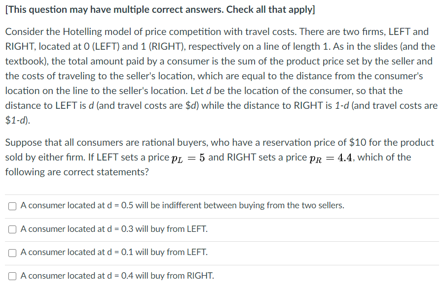Check the option stating d = 0.3 buys from LEFT
The width and height of the screenshot is (443, 288).
pyautogui.click(x=12, y=229)
